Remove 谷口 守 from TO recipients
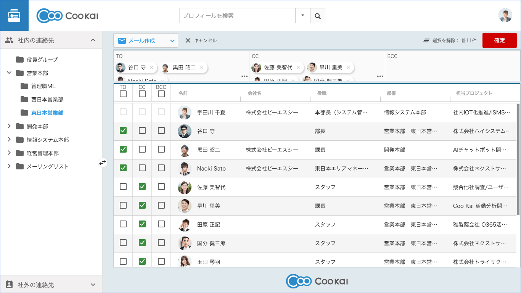Image resolution: width=521 pixels, height=293 pixels. 151,68
